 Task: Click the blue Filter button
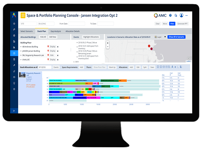[x=172, y=23]
